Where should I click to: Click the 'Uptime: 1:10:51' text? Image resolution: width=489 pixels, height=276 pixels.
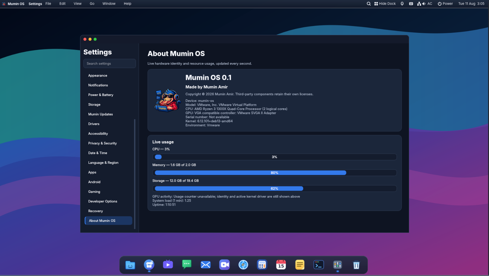(x=164, y=205)
